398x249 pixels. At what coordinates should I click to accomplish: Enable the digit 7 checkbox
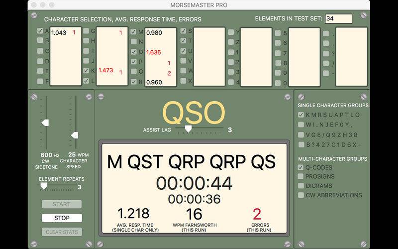coord(278,53)
